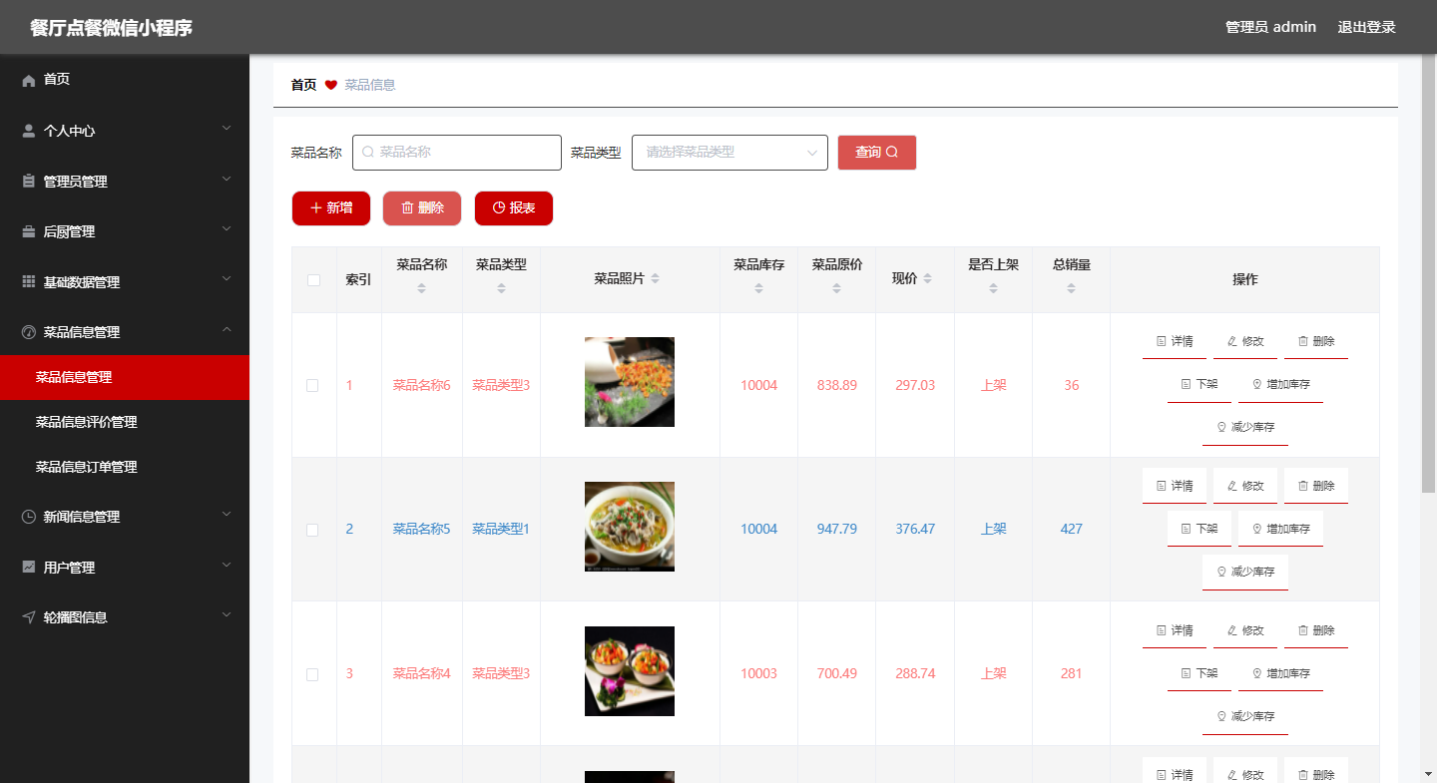Open 菜品信息评价管理 submenu item
The image size is (1437, 783).
125,422
